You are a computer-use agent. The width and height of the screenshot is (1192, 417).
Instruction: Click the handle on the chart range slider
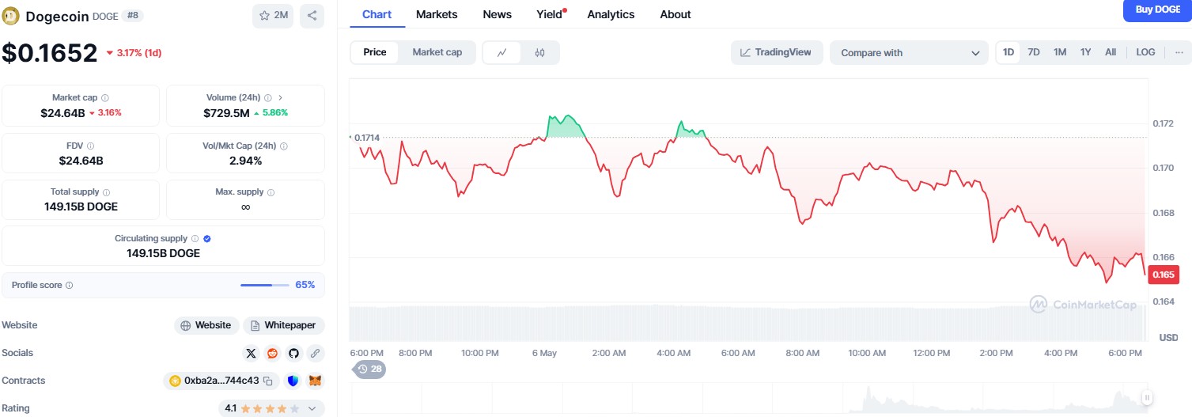(x=1147, y=398)
